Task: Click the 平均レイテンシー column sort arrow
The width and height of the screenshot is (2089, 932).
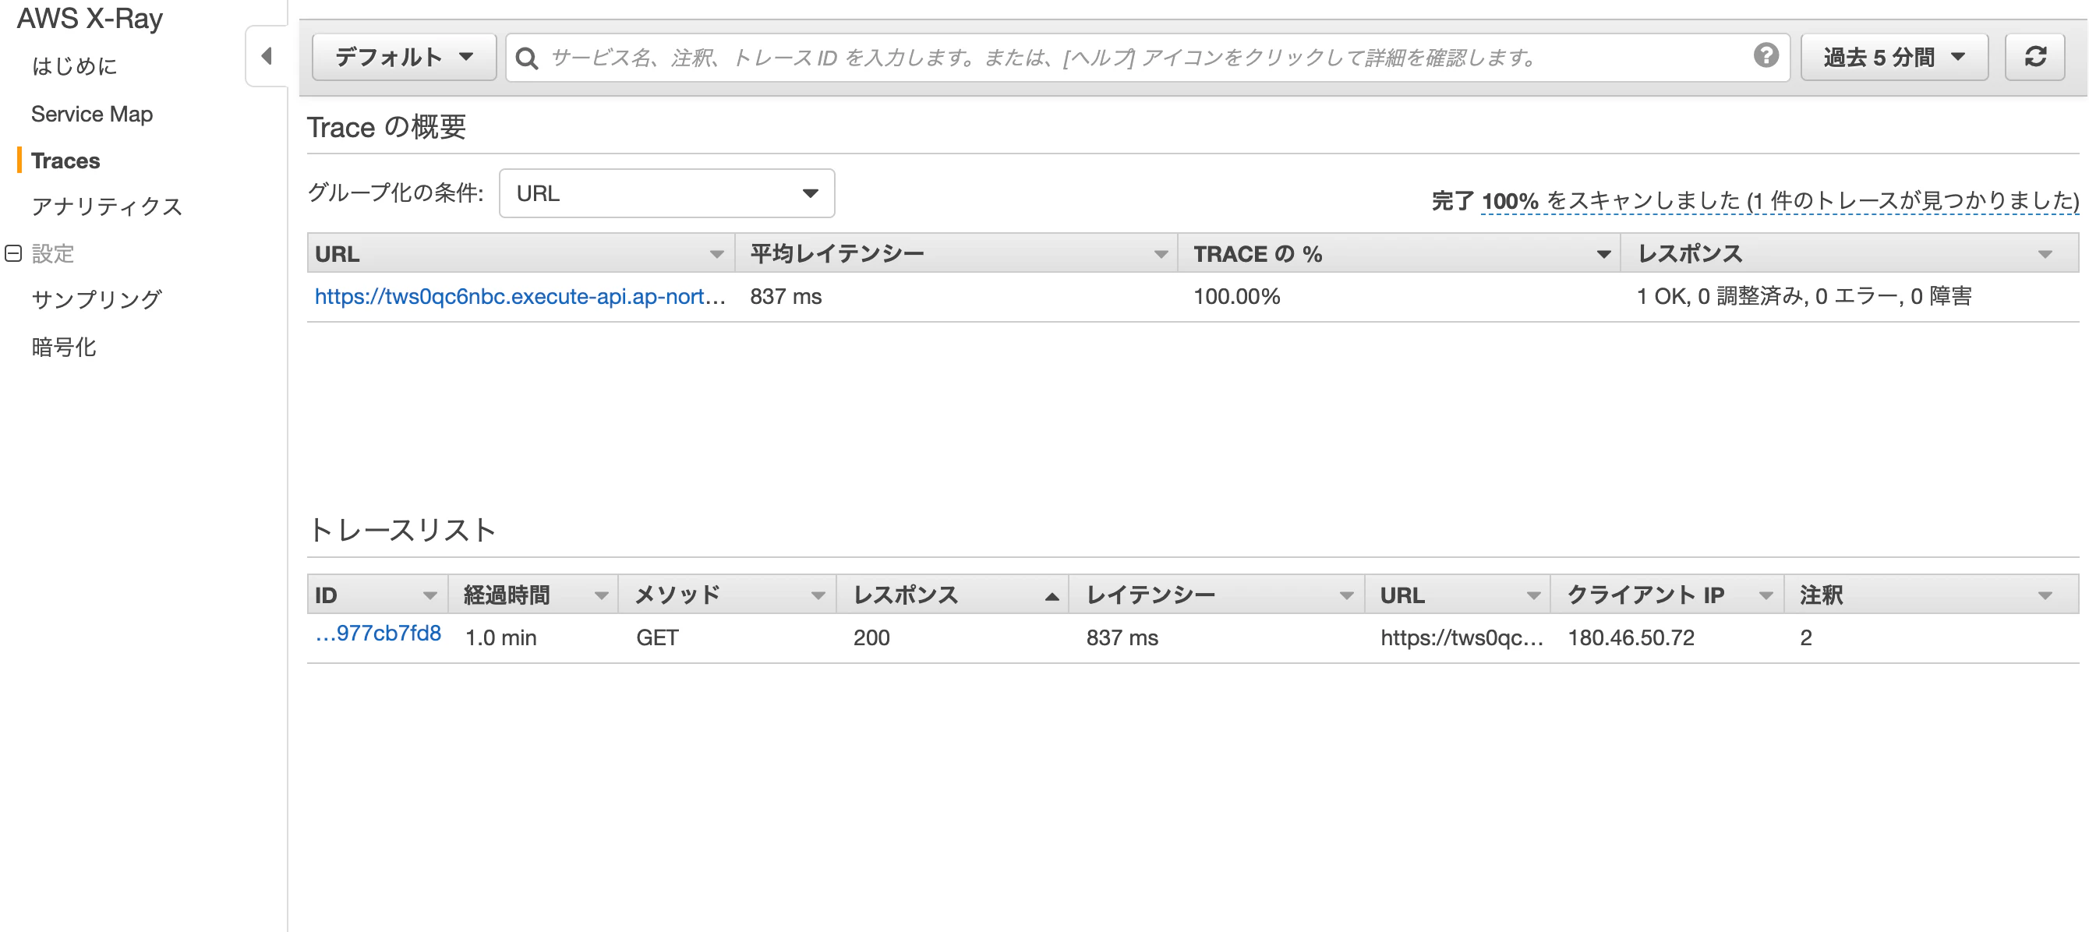Action: (x=1161, y=255)
